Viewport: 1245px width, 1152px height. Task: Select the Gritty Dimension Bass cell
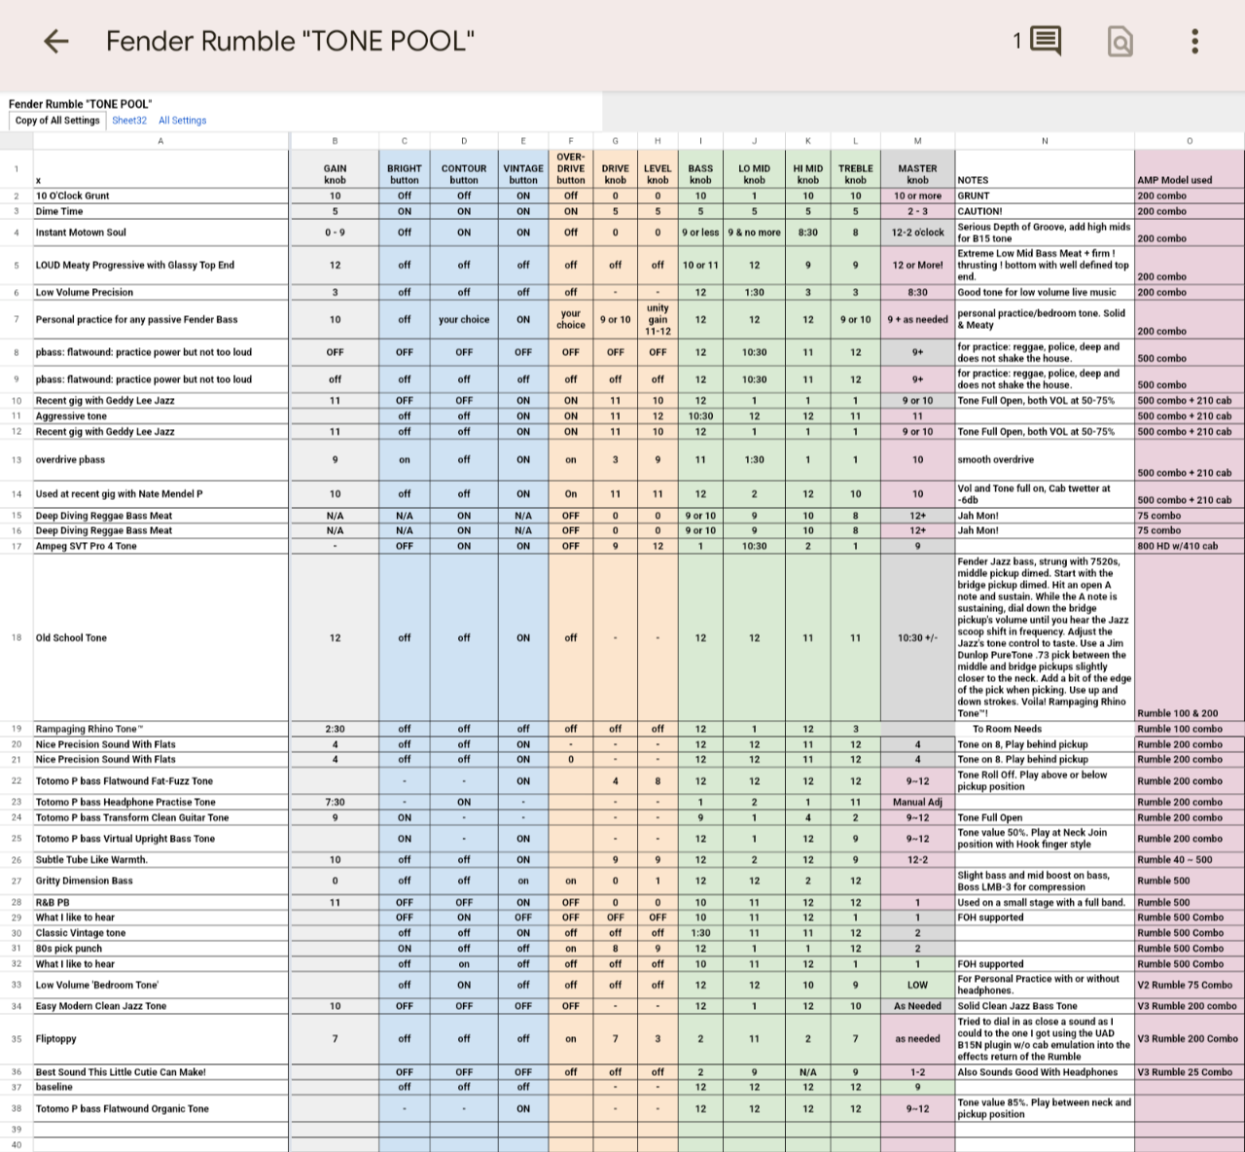tap(160, 881)
